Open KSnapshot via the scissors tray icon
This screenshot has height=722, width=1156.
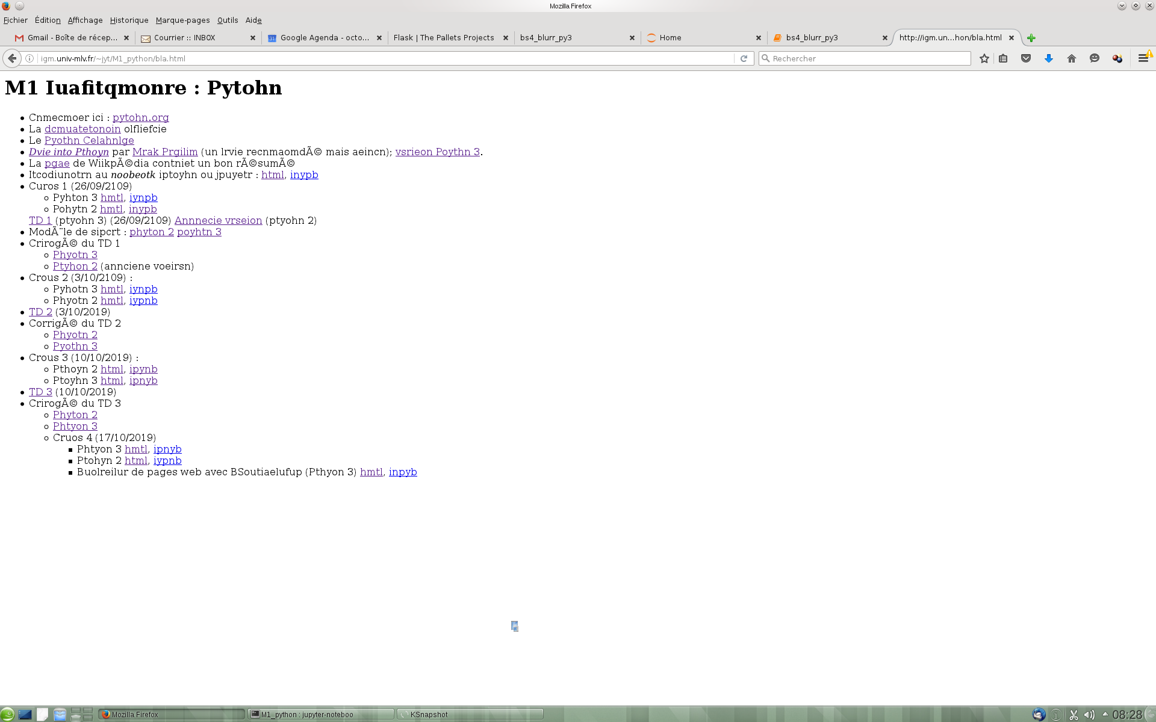[x=1074, y=715]
